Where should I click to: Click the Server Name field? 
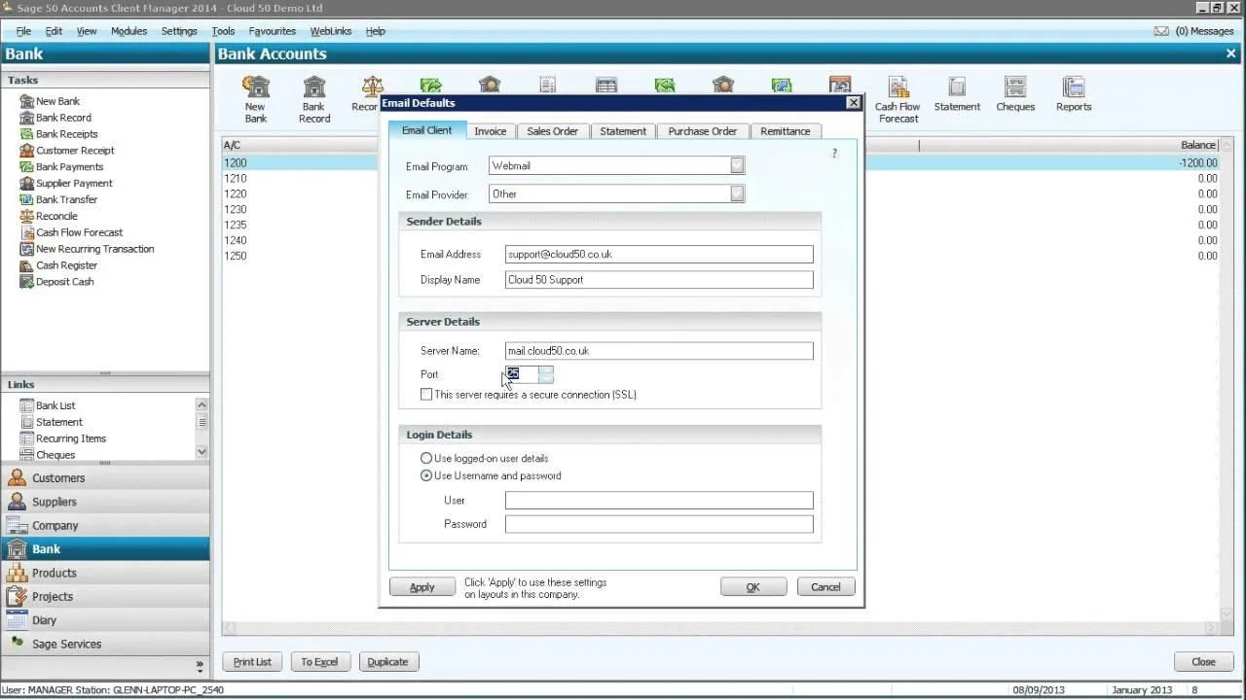pos(659,351)
